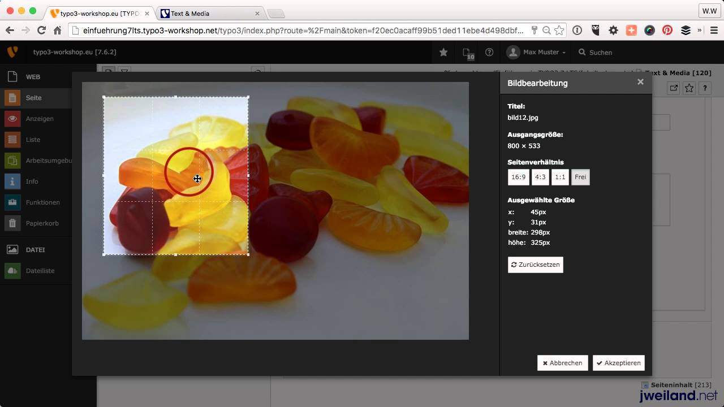The width and height of the screenshot is (724, 407).
Task: Click the Seite module icon
Action: point(12,98)
